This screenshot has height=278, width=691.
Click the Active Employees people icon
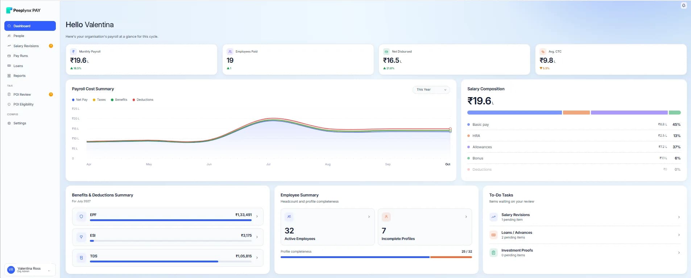pyautogui.click(x=289, y=217)
